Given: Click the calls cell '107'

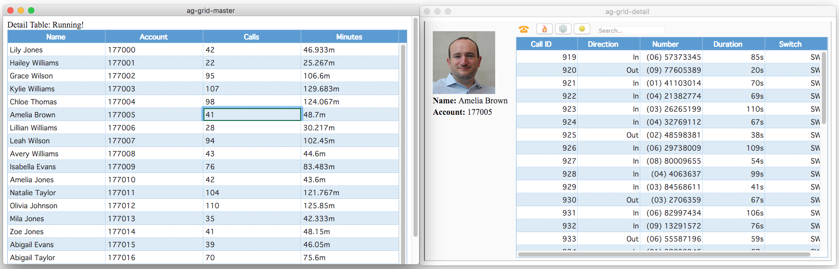Looking at the screenshot, I should click(x=252, y=89).
